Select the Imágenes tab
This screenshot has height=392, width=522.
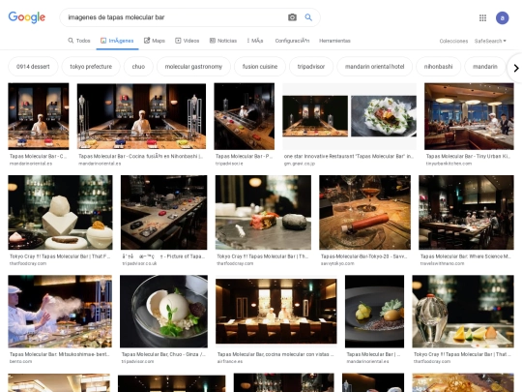click(x=117, y=41)
